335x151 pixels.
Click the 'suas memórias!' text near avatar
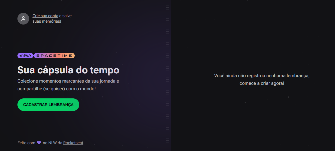pos(47,21)
